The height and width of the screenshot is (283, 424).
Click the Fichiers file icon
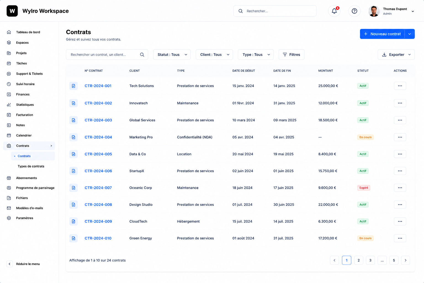[x=9, y=198]
